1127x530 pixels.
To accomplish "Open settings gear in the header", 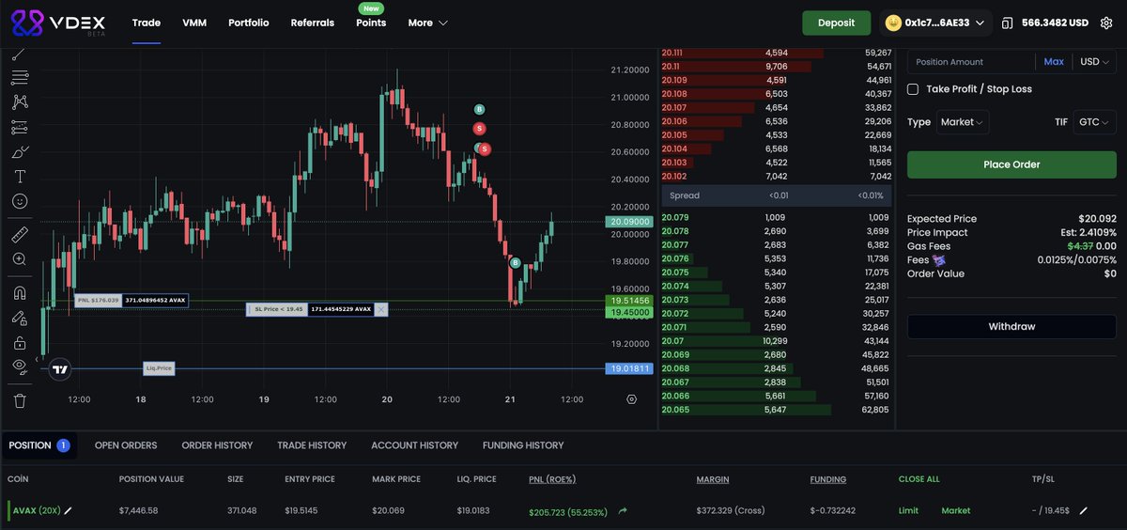I will click(1105, 23).
